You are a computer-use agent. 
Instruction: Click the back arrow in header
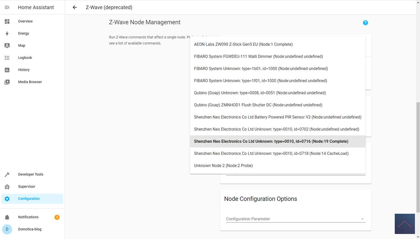pos(75,7)
